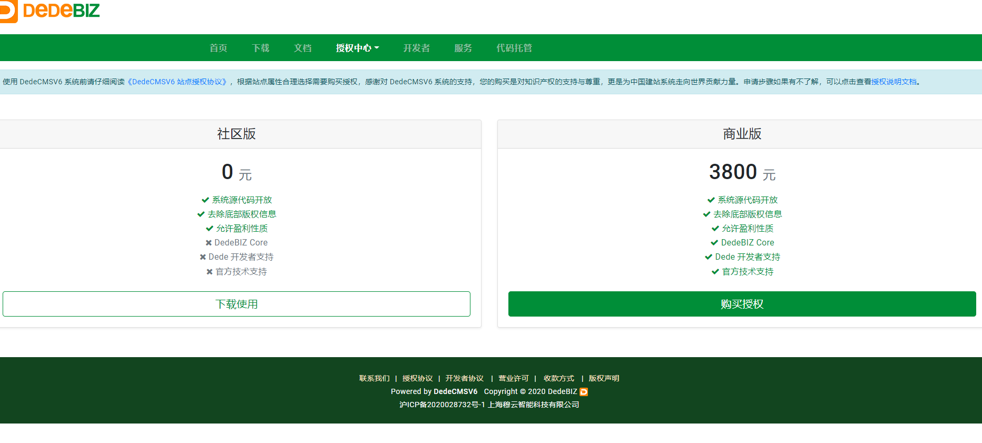This screenshot has width=982, height=443.
Task: Select the 服务 navigation item
Action: 463,48
